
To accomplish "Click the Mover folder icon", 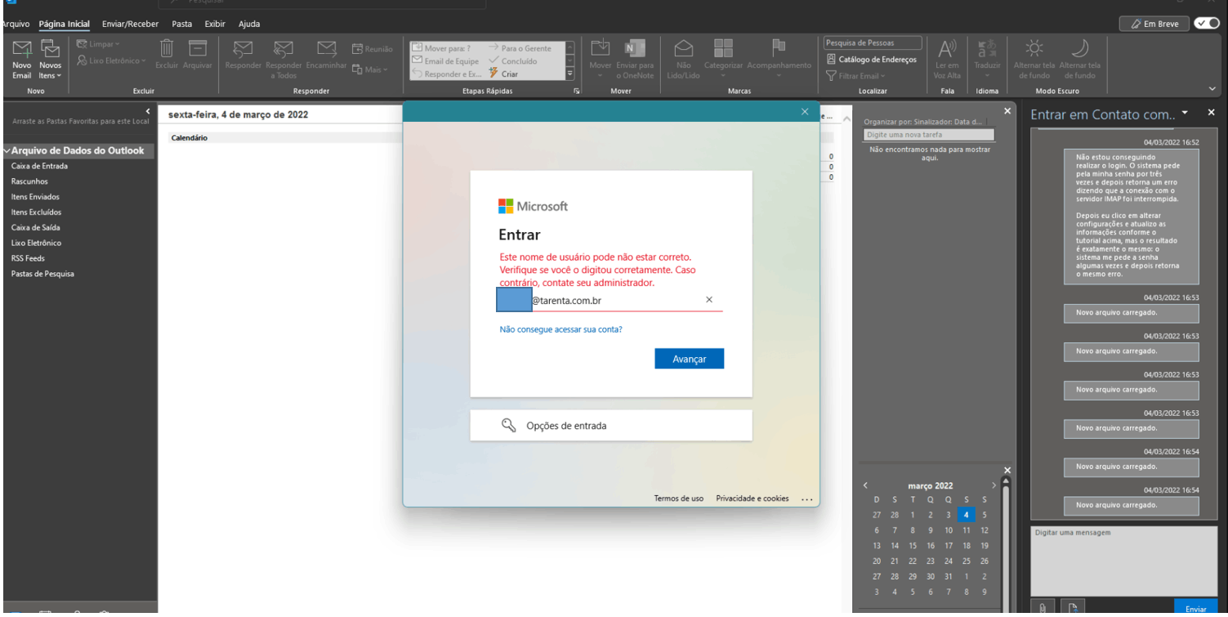I will point(601,49).
